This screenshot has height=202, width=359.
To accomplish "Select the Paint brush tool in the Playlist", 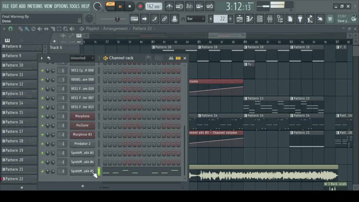I will click(27, 29).
